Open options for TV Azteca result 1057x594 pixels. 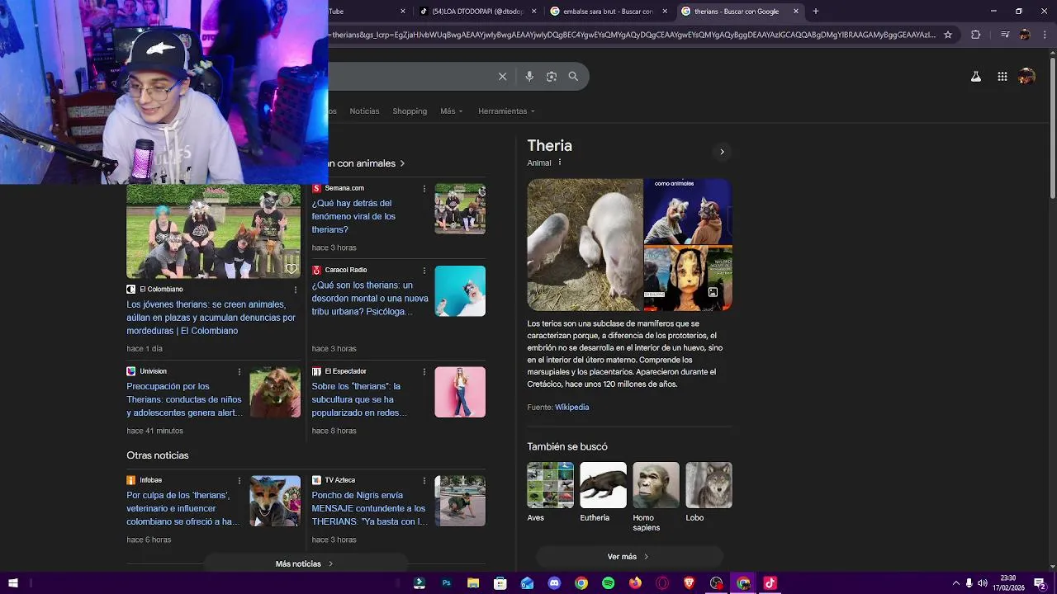tap(424, 480)
